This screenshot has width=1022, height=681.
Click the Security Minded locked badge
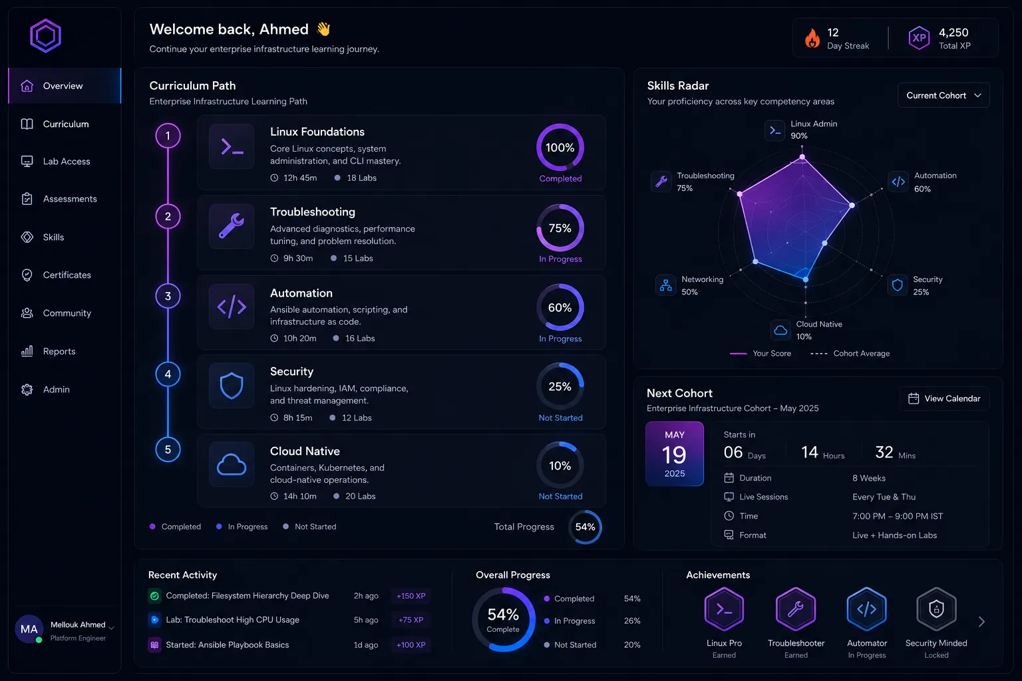(936, 609)
